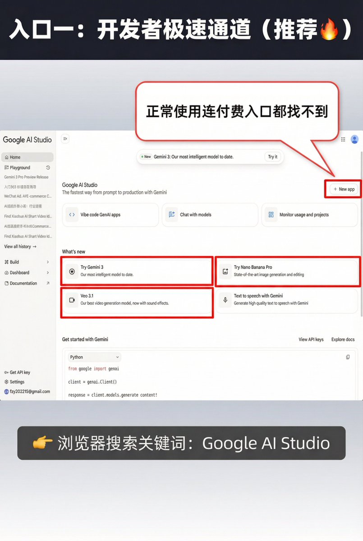This screenshot has width=363, height=541.
Task: Open history item Gemini 3 Pro Preview Release
Action: click(x=27, y=177)
